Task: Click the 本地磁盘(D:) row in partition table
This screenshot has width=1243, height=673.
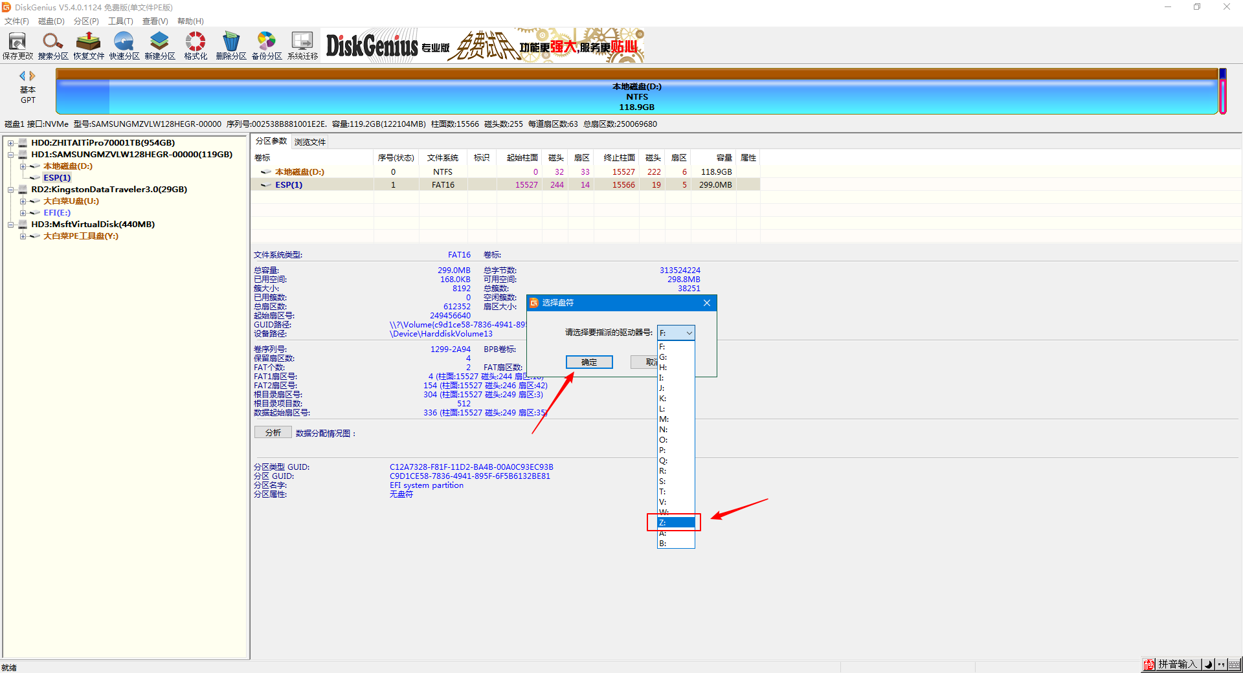Action: coord(505,172)
